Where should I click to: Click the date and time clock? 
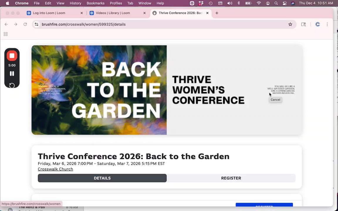coord(316,3)
